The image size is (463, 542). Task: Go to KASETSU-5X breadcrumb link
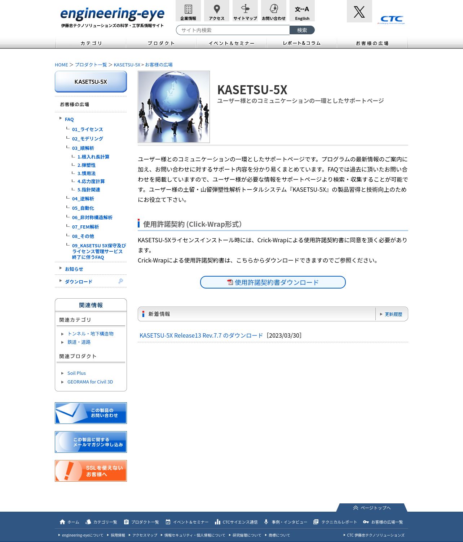127,65
